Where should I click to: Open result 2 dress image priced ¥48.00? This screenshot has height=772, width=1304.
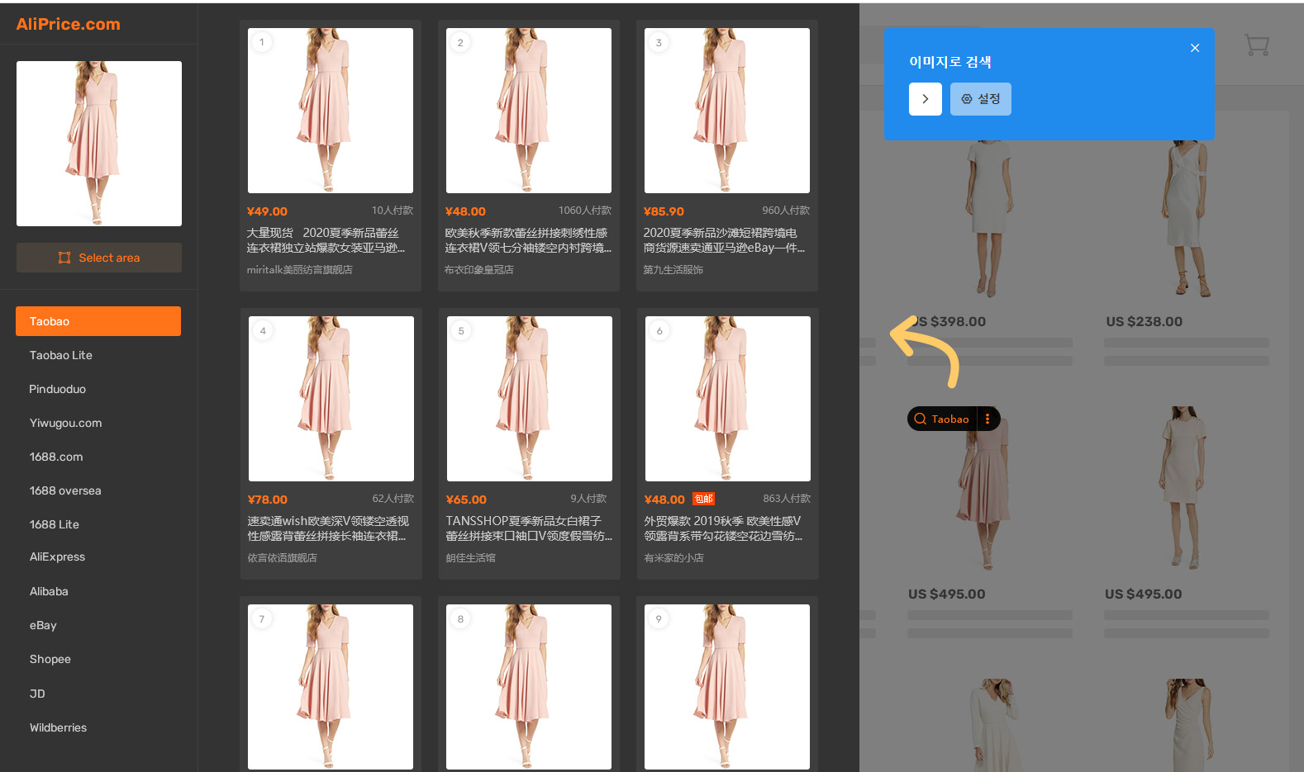tap(529, 111)
